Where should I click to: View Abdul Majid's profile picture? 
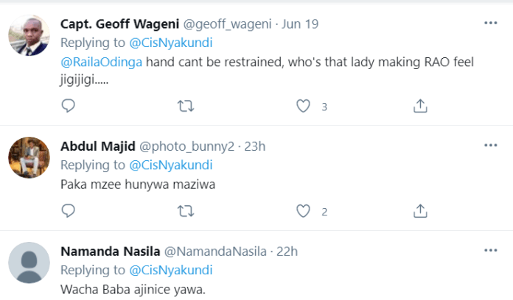coord(29,157)
